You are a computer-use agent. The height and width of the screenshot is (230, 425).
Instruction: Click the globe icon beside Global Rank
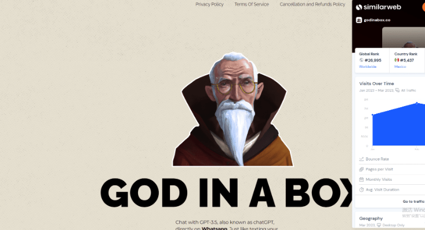click(361, 60)
